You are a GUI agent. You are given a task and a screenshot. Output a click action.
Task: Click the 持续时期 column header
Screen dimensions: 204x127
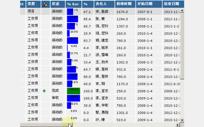[125, 4]
